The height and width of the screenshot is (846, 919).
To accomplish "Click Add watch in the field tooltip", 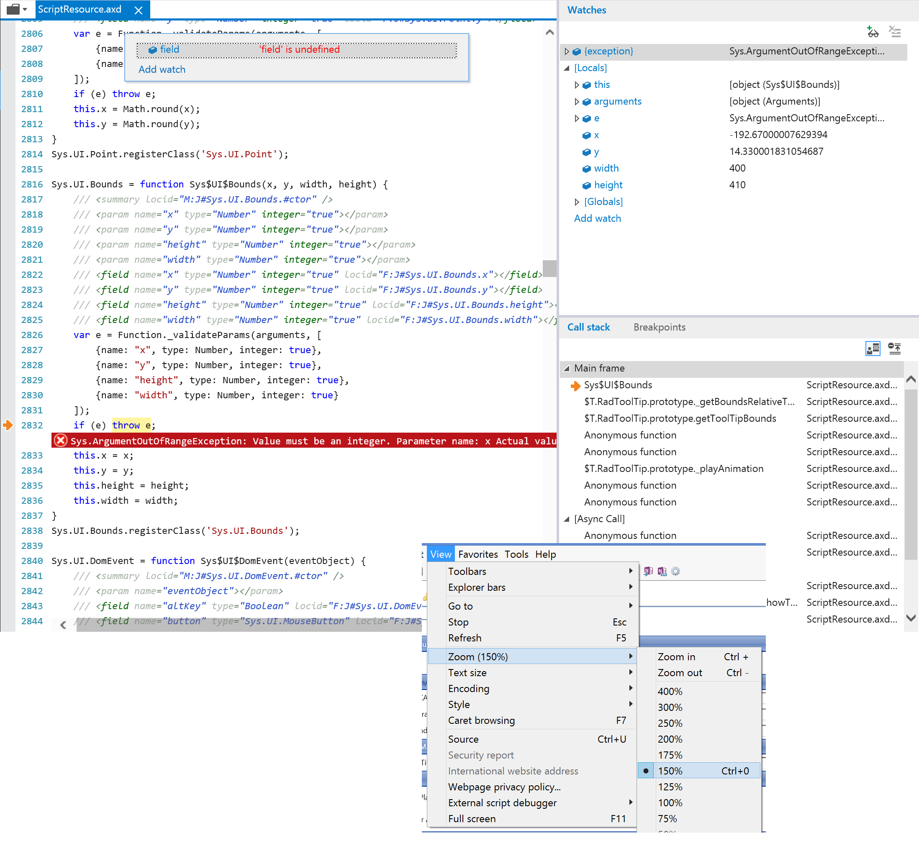I will point(162,69).
